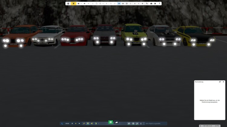Paste with the clipboard icon

point(100,3)
